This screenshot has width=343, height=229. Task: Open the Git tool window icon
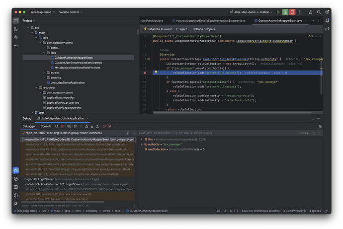(x=16, y=204)
